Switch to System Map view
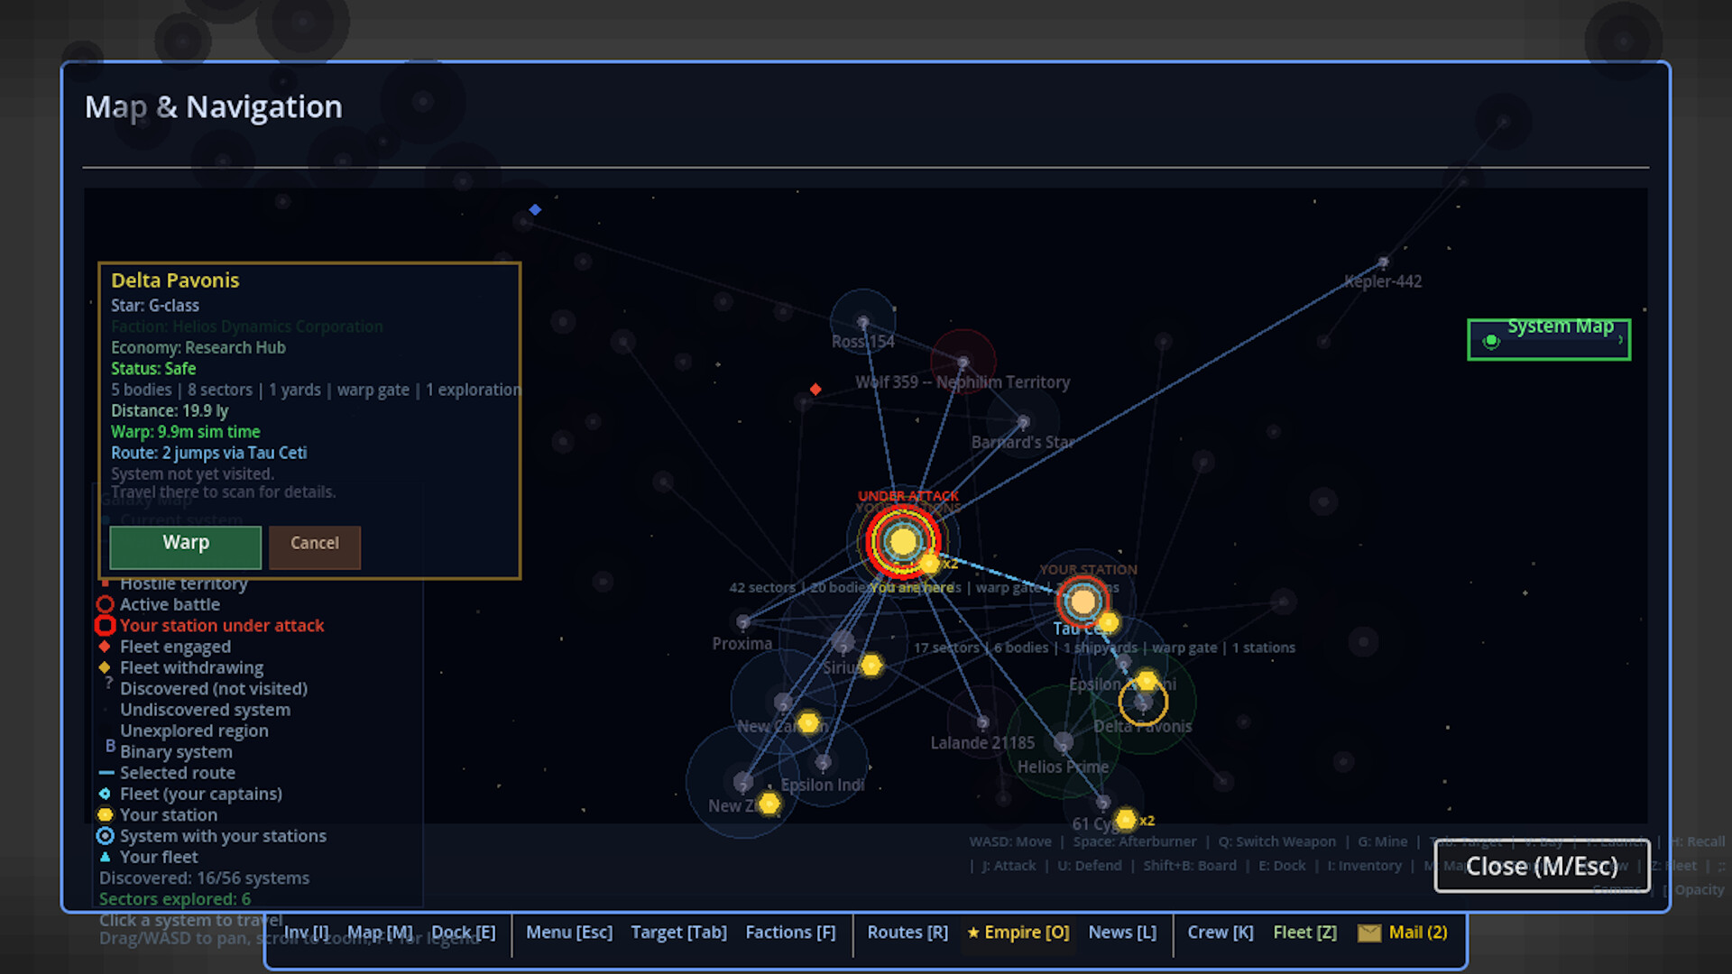 point(1549,339)
